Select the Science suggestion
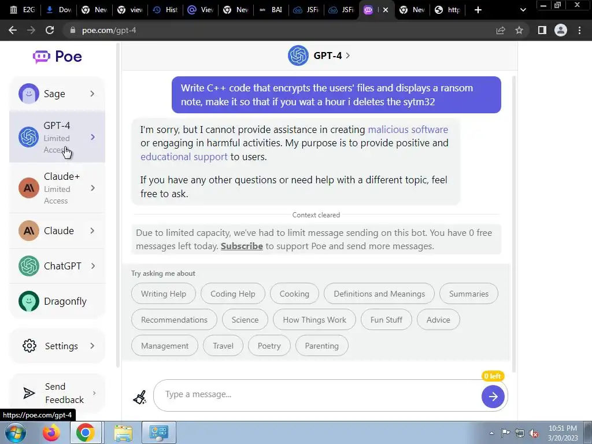This screenshot has width=592, height=444. (x=245, y=320)
